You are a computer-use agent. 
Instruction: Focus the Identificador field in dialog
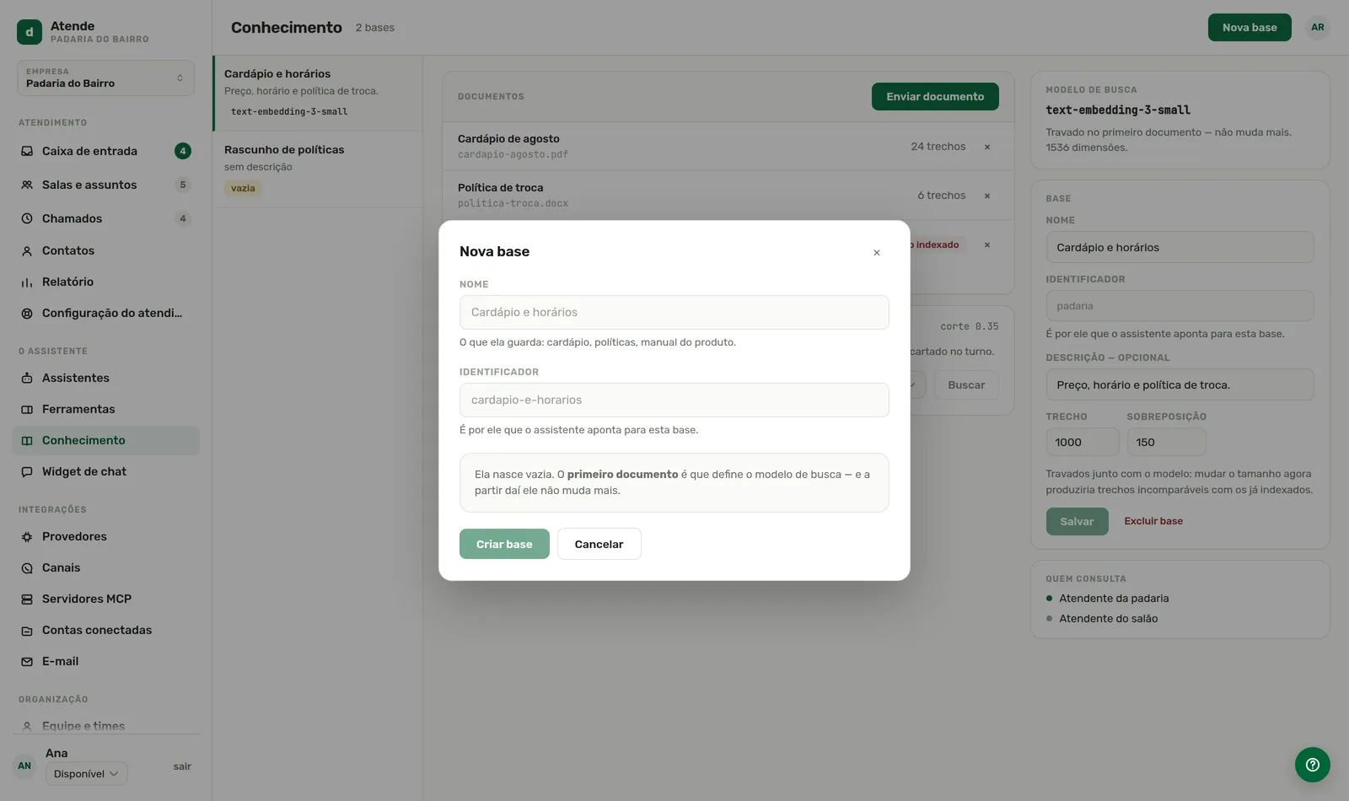[674, 400]
